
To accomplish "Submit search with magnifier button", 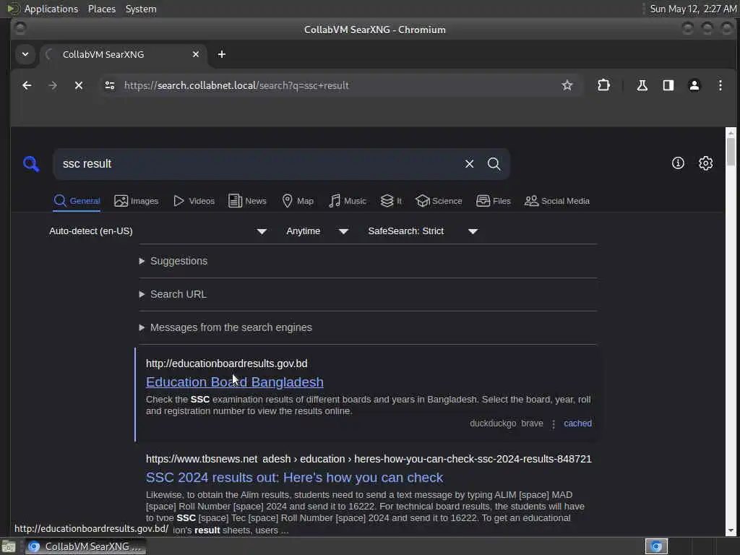I will tap(494, 164).
